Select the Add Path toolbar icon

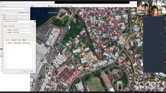point(41,6)
